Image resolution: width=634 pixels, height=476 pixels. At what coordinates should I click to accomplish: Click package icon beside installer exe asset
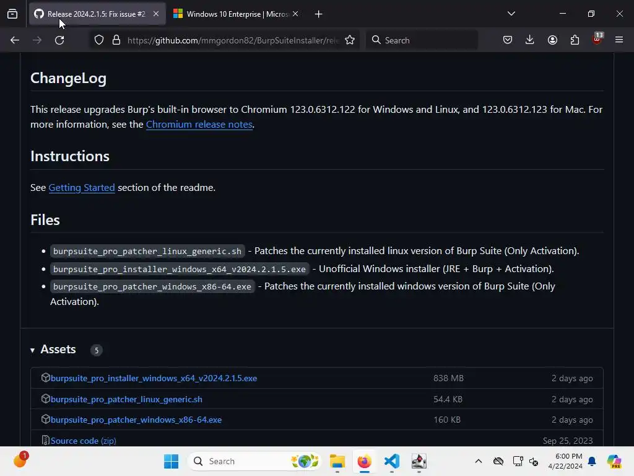(45, 377)
